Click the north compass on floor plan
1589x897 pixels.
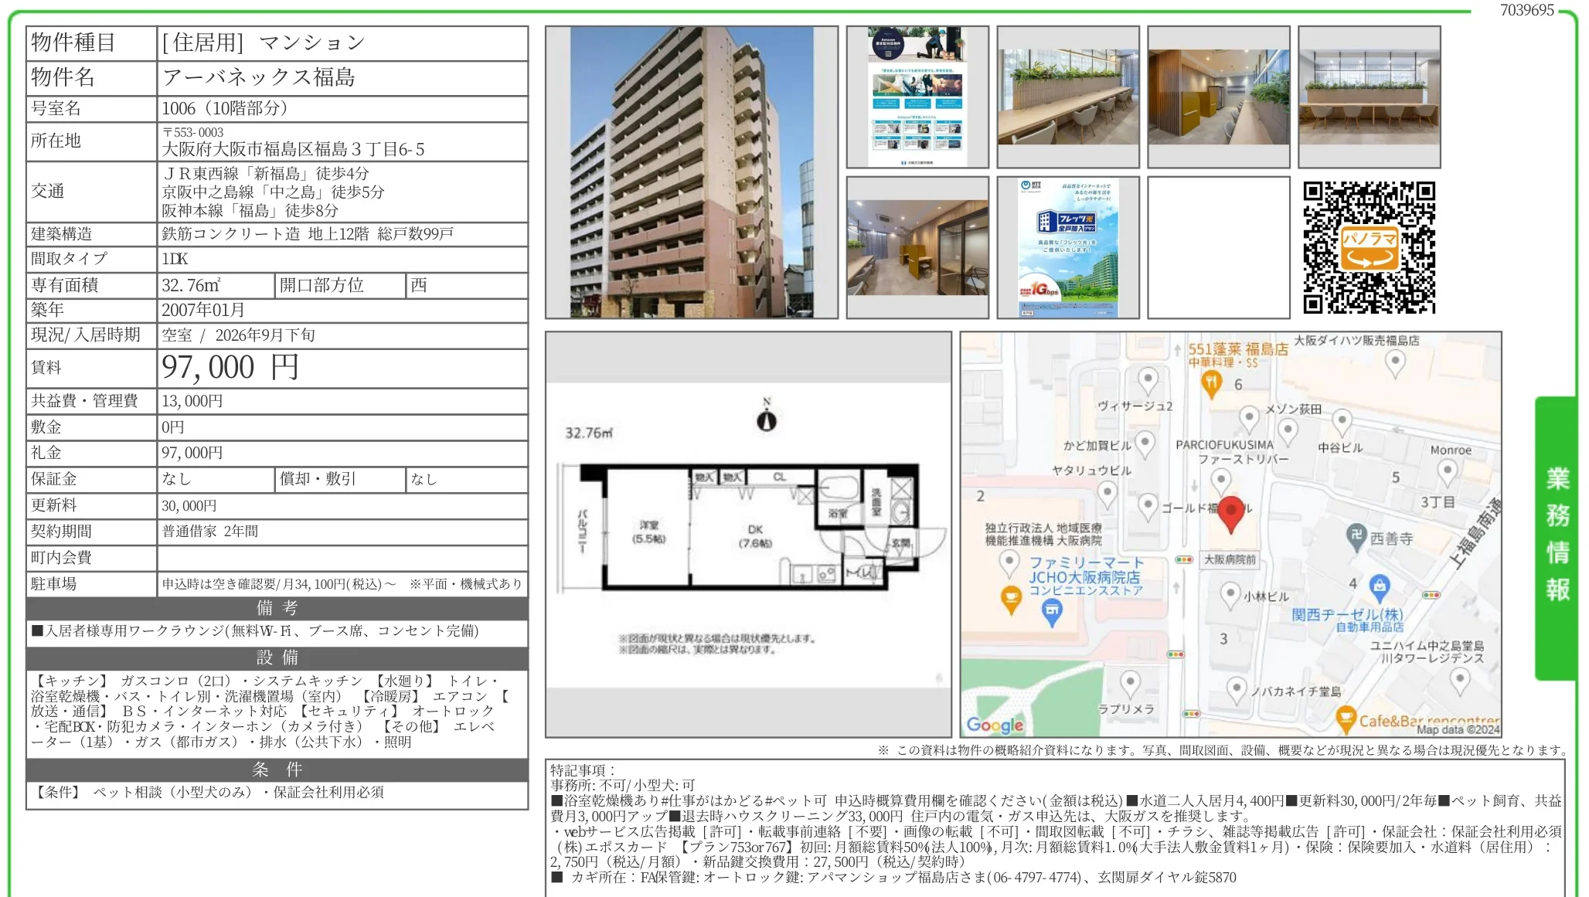pos(766,416)
